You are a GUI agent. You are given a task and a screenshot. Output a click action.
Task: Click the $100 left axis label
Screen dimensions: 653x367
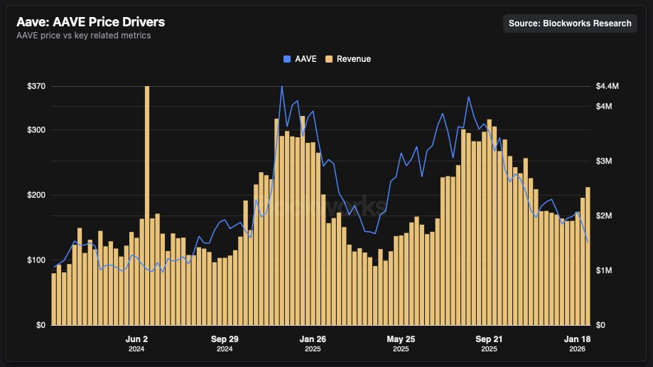[x=36, y=260]
